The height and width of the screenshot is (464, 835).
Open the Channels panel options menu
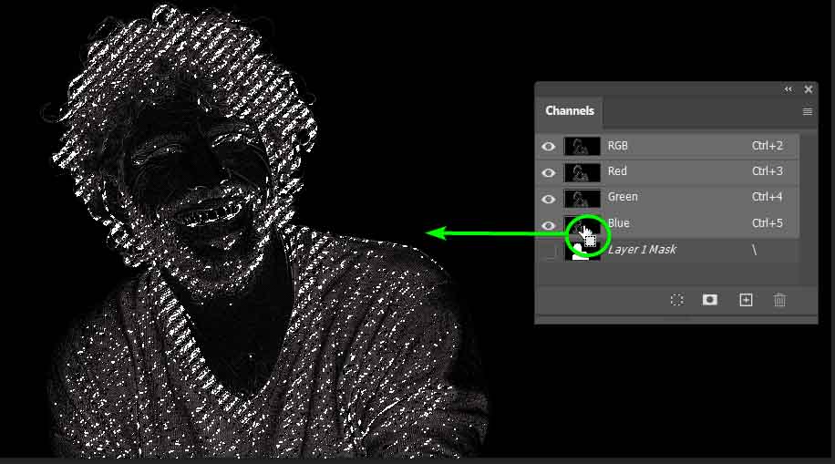[x=808, y=111]
